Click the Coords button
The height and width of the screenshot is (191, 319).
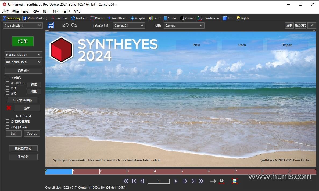click(x=32, y=134)
